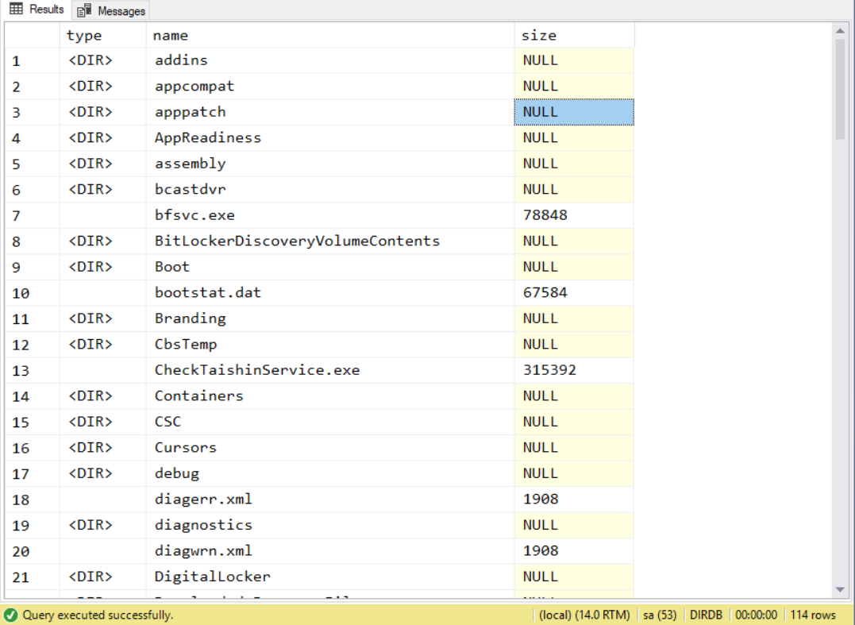Select the Results tab
The width and height of the screenshot is (855, 625).
37,10
